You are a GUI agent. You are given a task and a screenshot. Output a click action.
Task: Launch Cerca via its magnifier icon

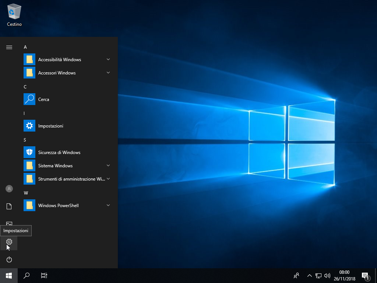(29, 99)
